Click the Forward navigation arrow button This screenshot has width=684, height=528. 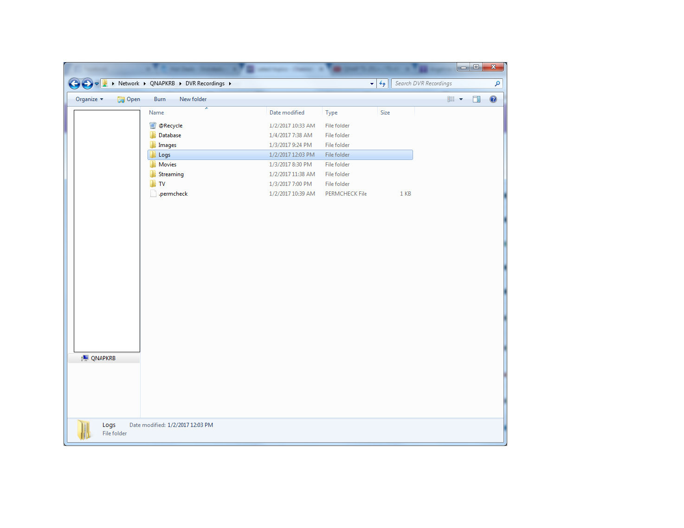click(x=87, y=83)
